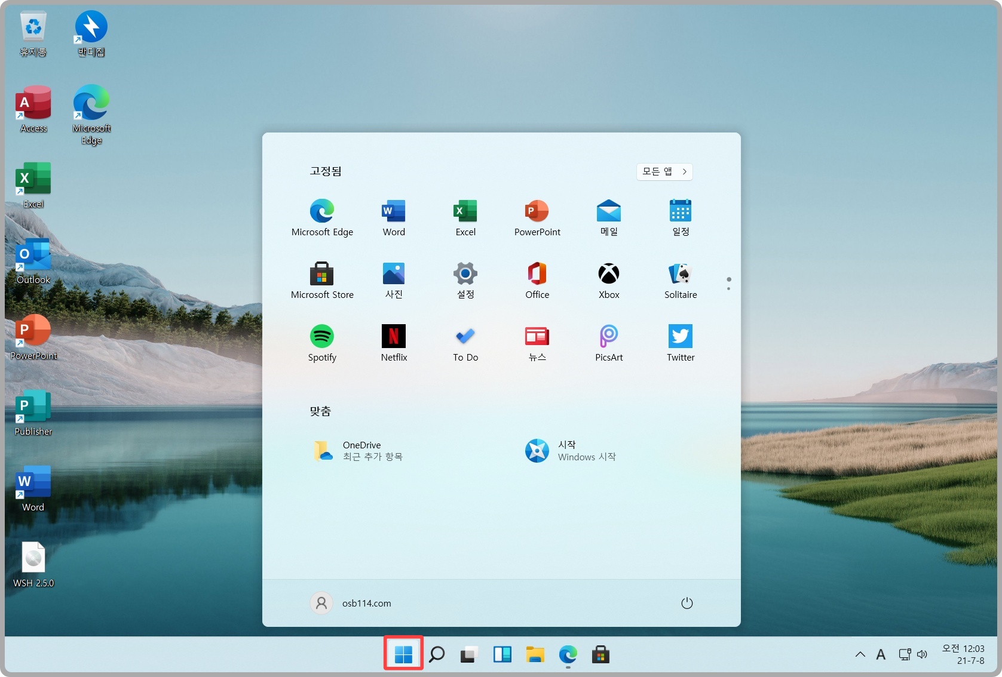The width and height of the screenshot is (1002, 677).
Task: Open Excel in the Start menu
Action: pos(465,218)
